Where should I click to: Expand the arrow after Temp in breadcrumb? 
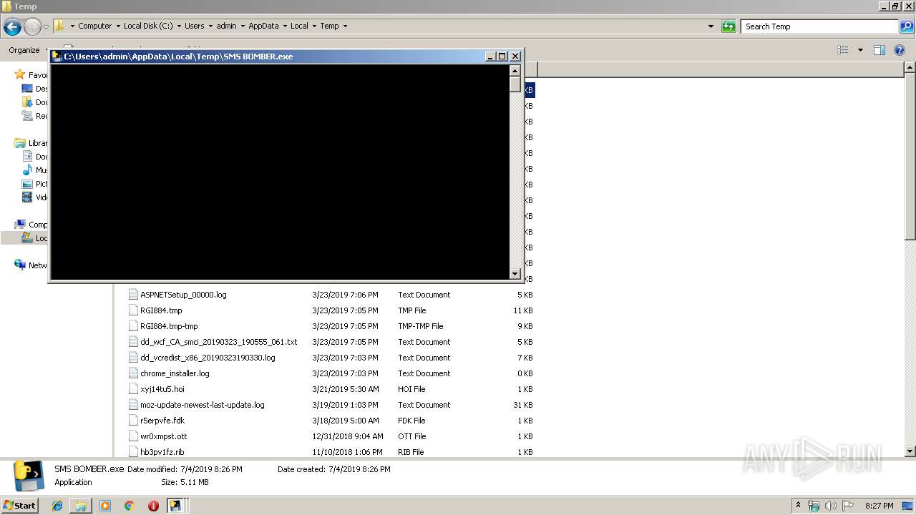[x=345, y=26]
